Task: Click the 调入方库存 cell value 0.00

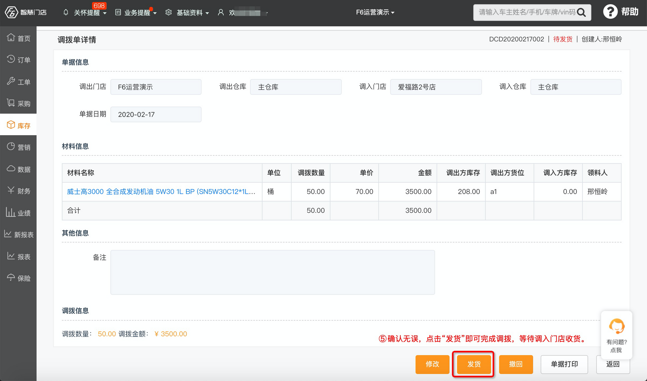Action: tap(570, 191)
